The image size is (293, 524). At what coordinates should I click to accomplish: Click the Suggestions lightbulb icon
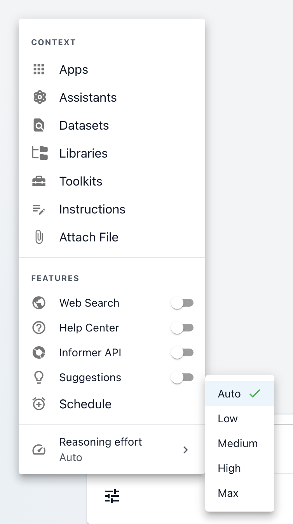pos(39,377)
